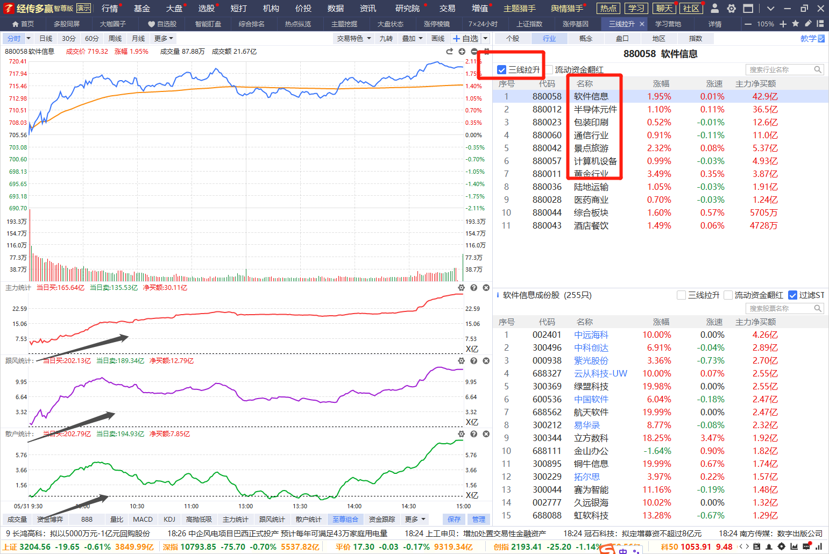Close the 散户统计 indicator panel
This screenshot has height=554, width=829.
pyautogui.click(x=486, y=434)
